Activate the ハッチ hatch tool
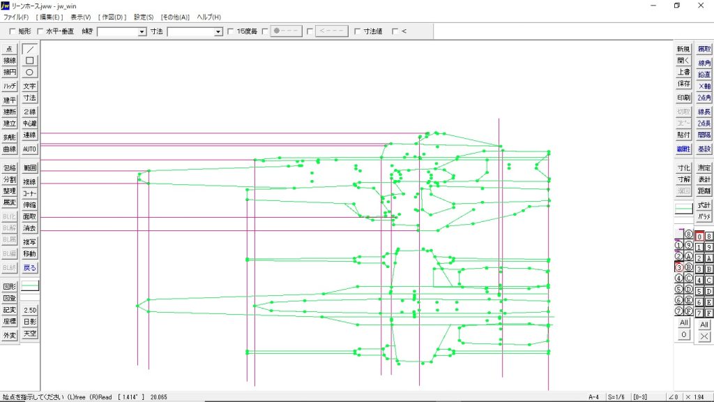714x402 pixels. [x=10, y=86]
